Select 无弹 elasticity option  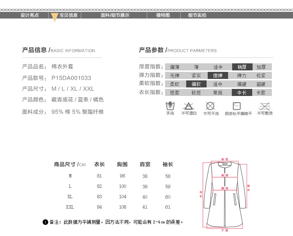point(175,76)
